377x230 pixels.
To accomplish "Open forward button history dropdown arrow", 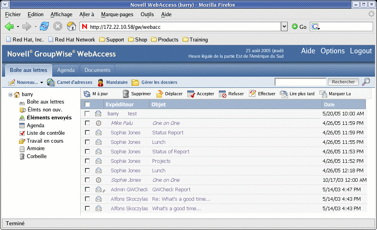I will 36,26.
